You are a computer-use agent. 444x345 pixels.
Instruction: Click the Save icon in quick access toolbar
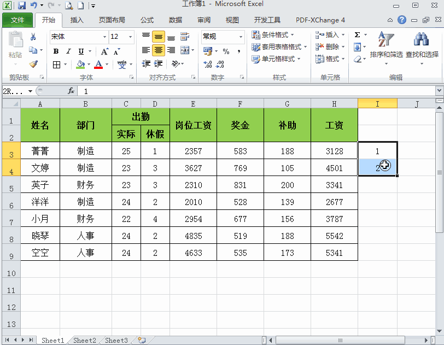[22, 5]
